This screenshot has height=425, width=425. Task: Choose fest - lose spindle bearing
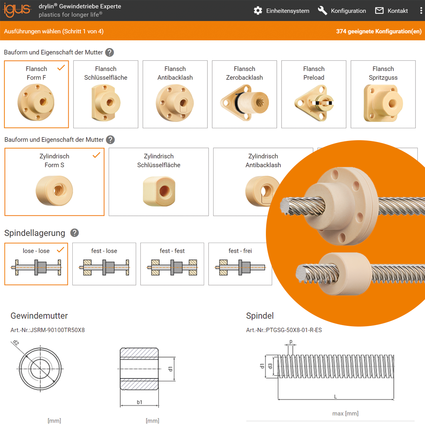click(x=104, y=264)
